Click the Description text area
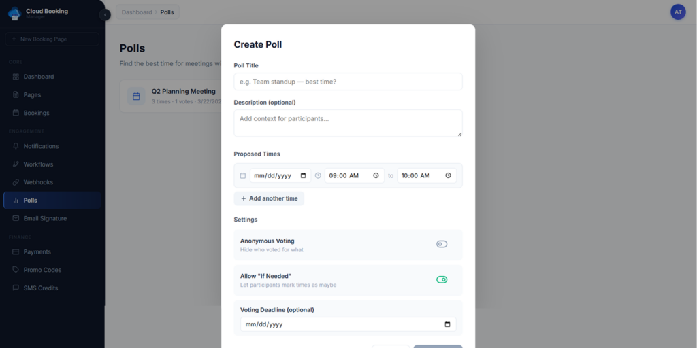Image resolution: width=697 pixels, height=348 pixels. pyautogui.click(x=348, y=123)
